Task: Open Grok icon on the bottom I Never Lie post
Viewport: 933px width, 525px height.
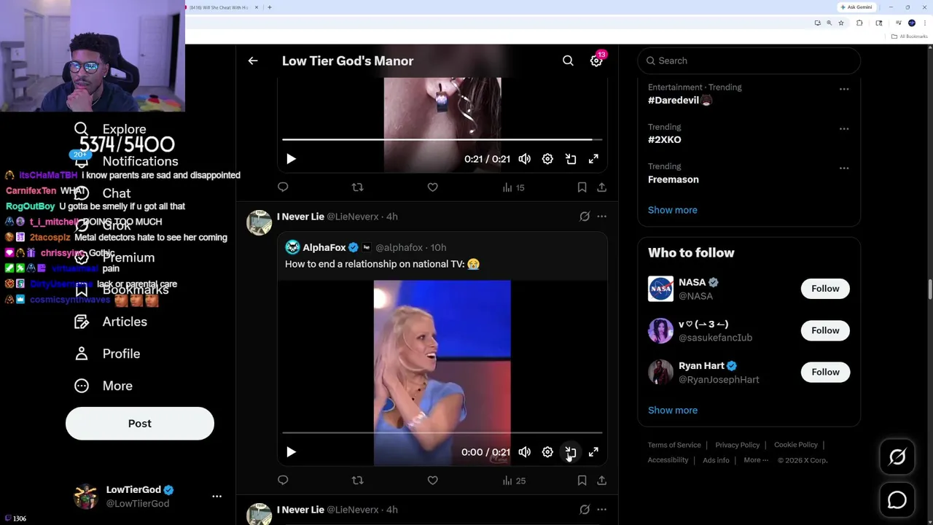Action: coord(585,510)
